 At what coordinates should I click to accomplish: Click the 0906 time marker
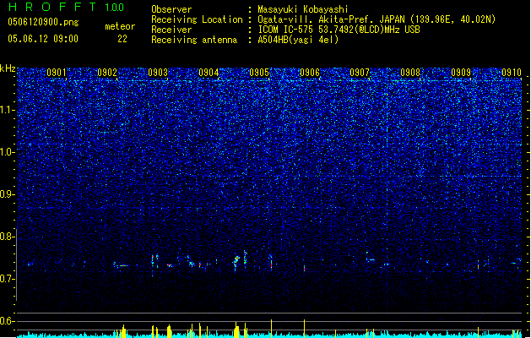(310, 73)
